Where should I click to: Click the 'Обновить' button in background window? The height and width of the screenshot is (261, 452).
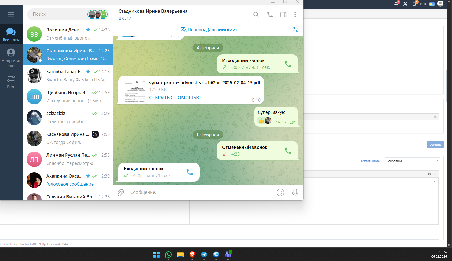(435, 145)
